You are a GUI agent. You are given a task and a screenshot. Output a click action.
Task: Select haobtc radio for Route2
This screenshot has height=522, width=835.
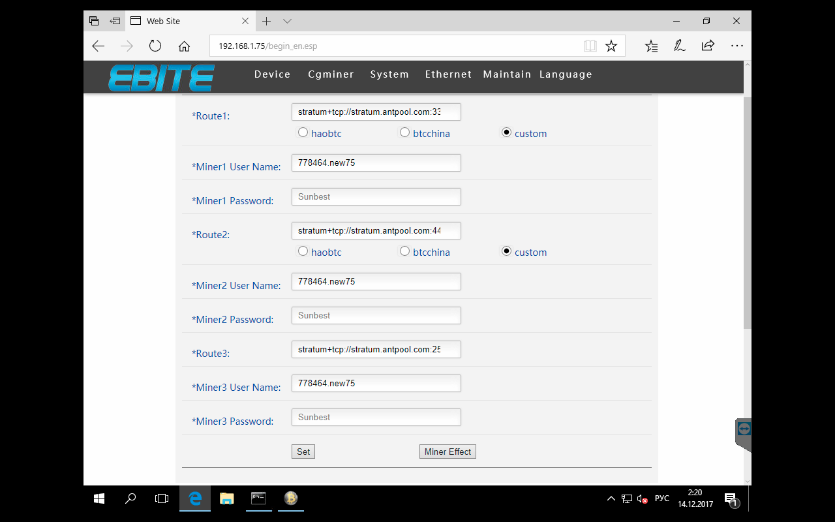click(x=303, y=251)
